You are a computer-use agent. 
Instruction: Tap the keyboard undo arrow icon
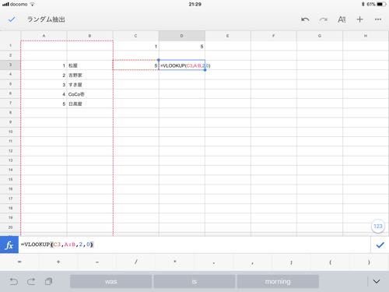tap(14, 281)
